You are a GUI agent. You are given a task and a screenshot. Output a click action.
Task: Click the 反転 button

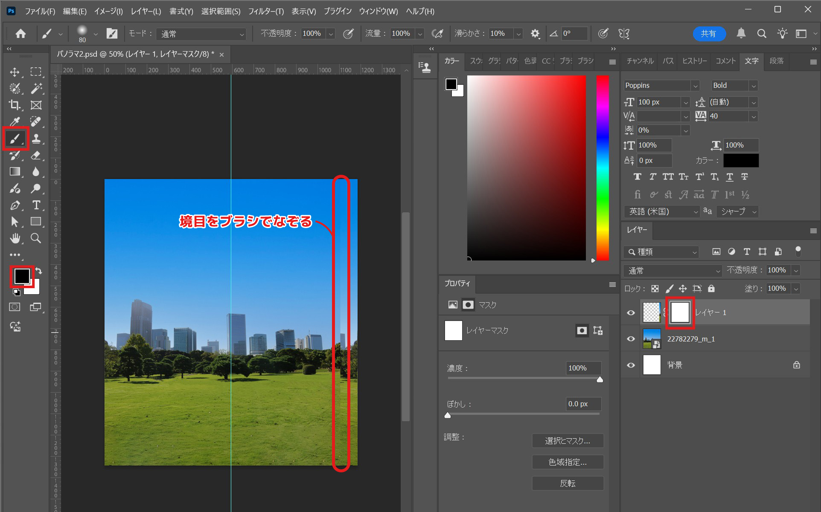(568, 483)
